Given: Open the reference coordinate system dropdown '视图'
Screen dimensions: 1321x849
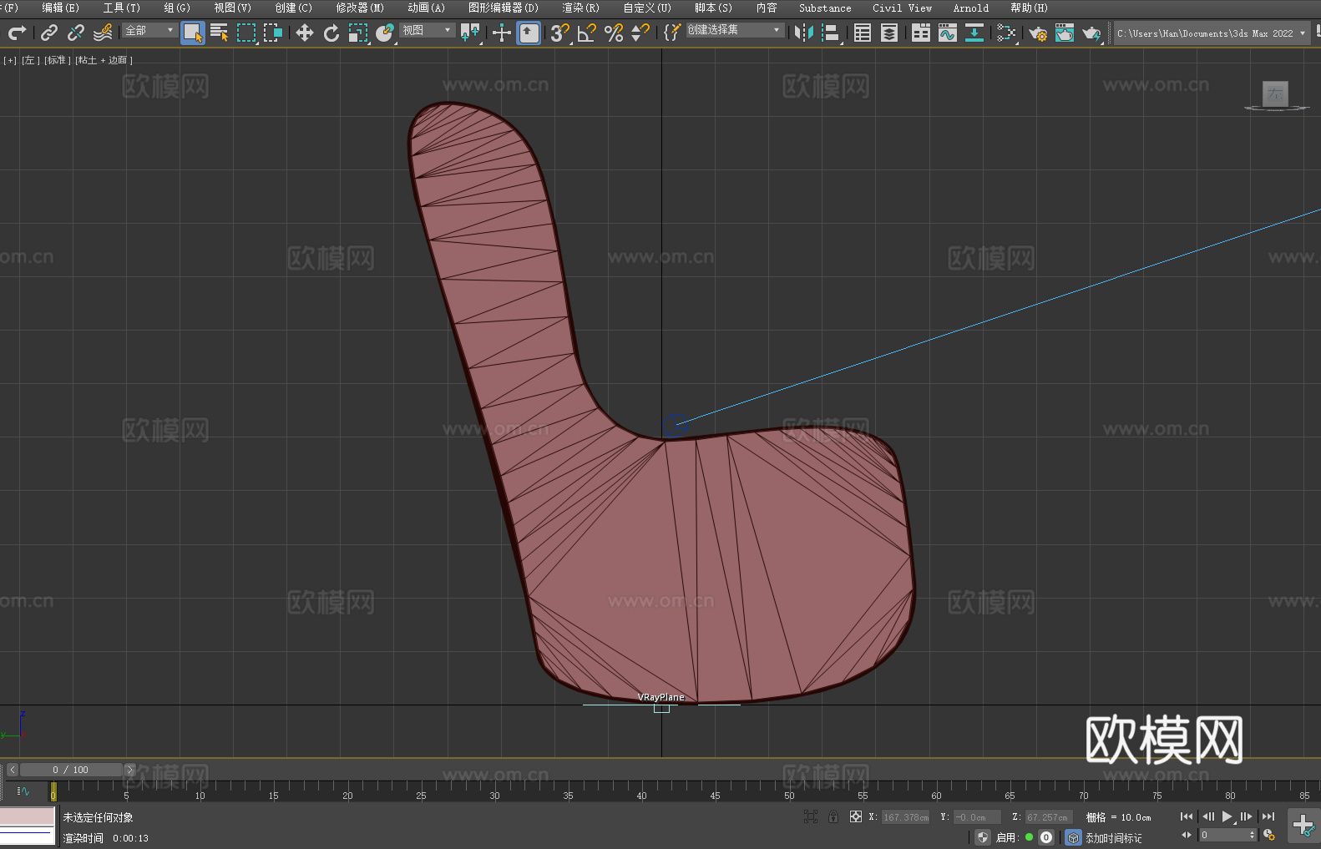Looking at the screenshot, I should [x=427, y=30].
